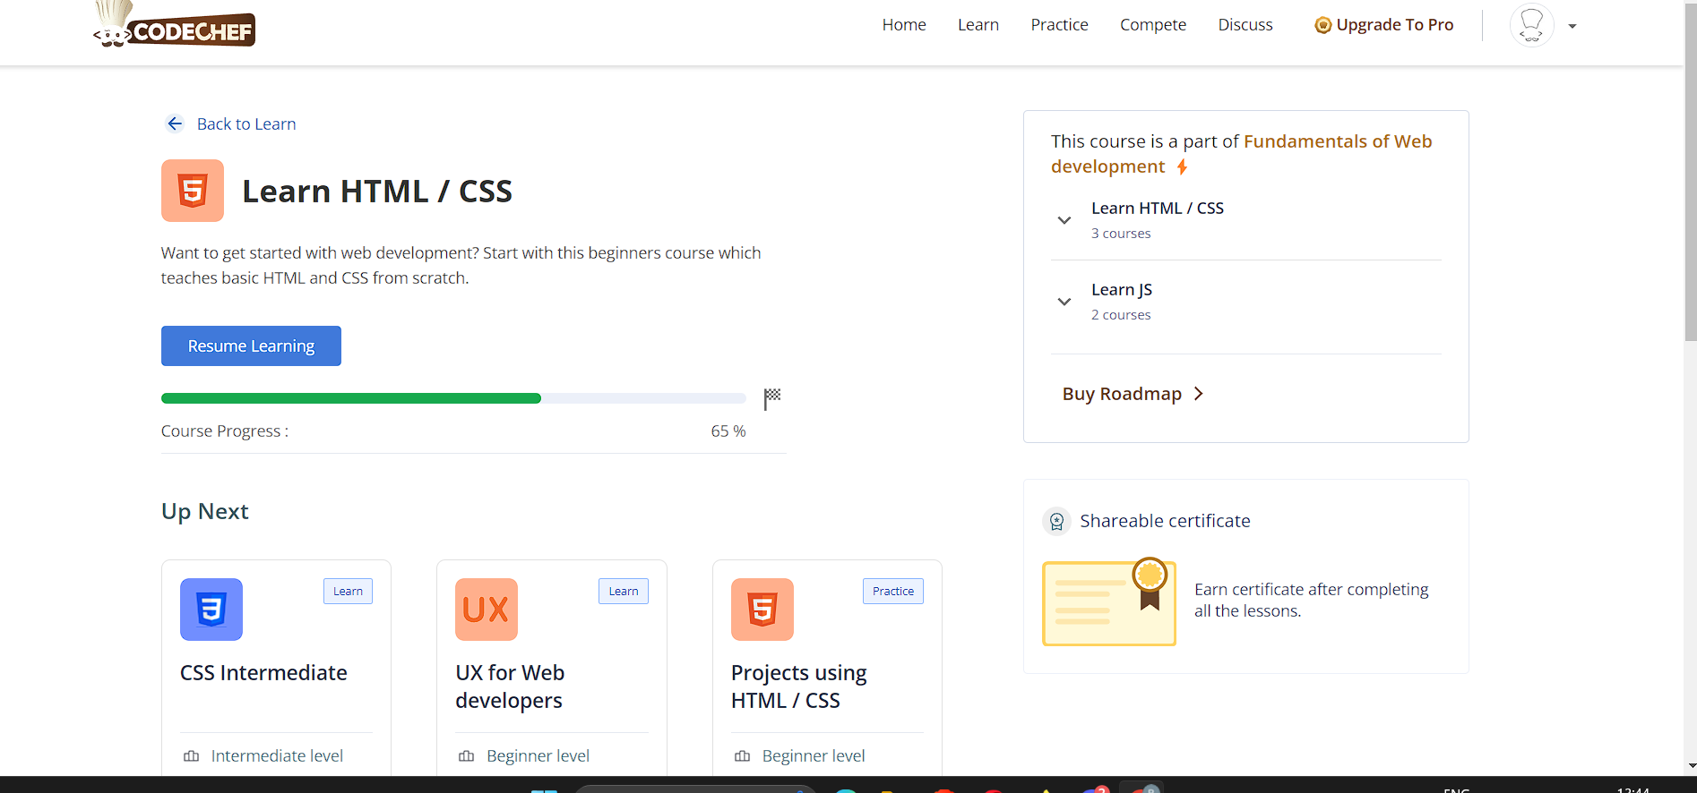Click the page vertical scrollbar thumb
This screenshot has height=793, width=1697.
point(1691,175)
